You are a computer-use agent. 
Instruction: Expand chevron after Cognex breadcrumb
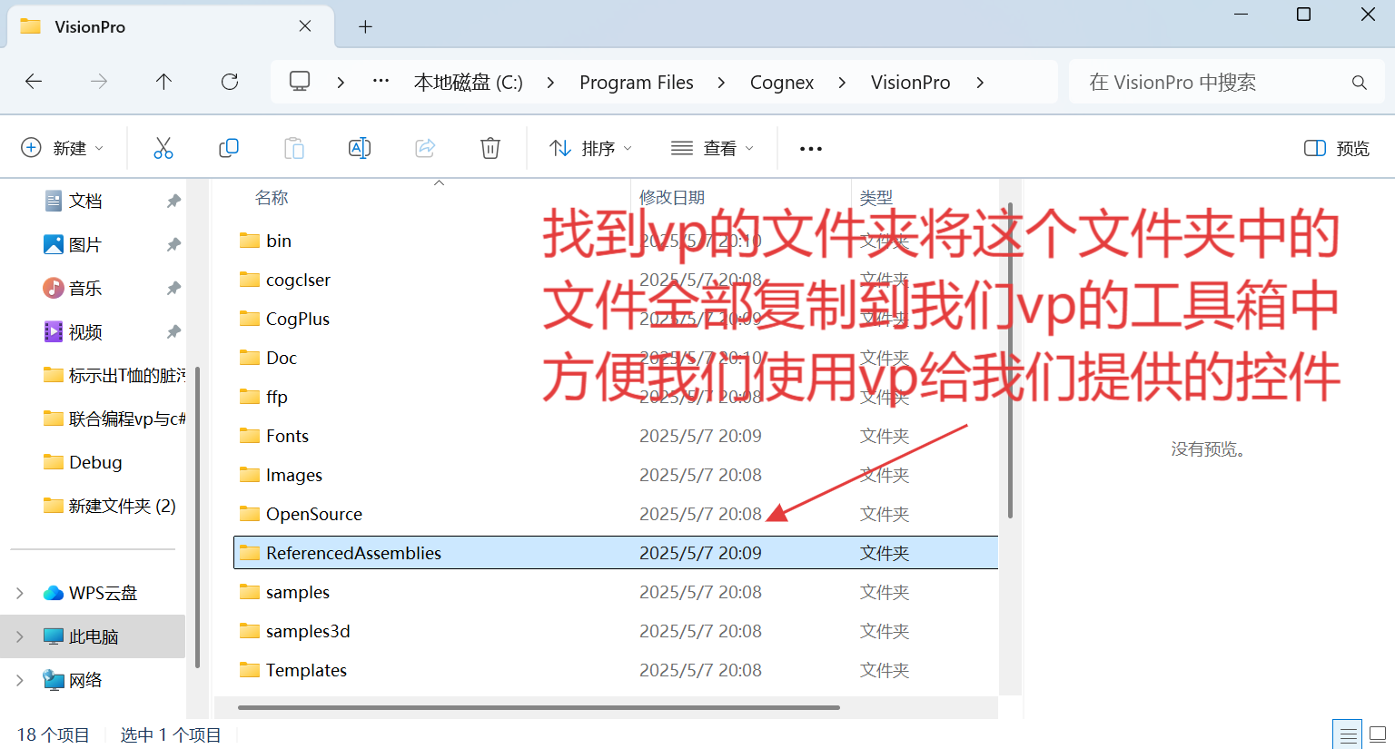(842, 83)
